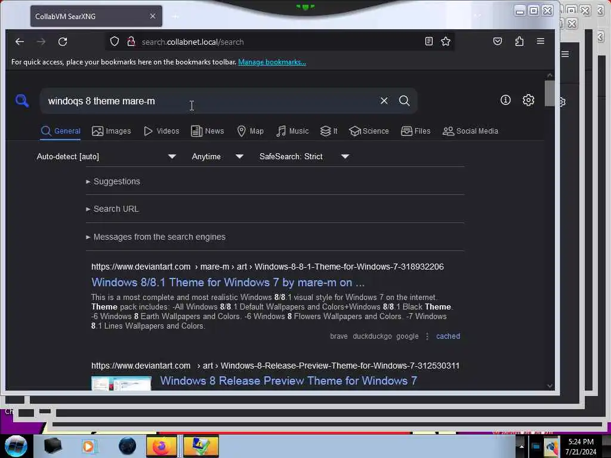View the site security lock info
The image size is (611, 458).
131,41
